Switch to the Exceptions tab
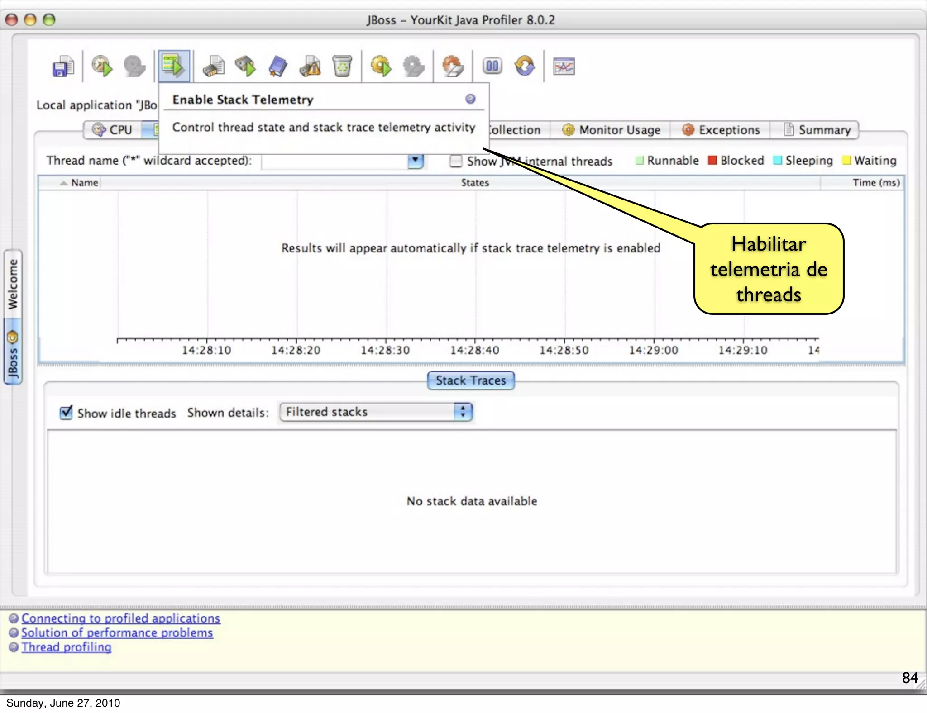Viewport: 927px width, 713px height. click(x=721, y=130)
